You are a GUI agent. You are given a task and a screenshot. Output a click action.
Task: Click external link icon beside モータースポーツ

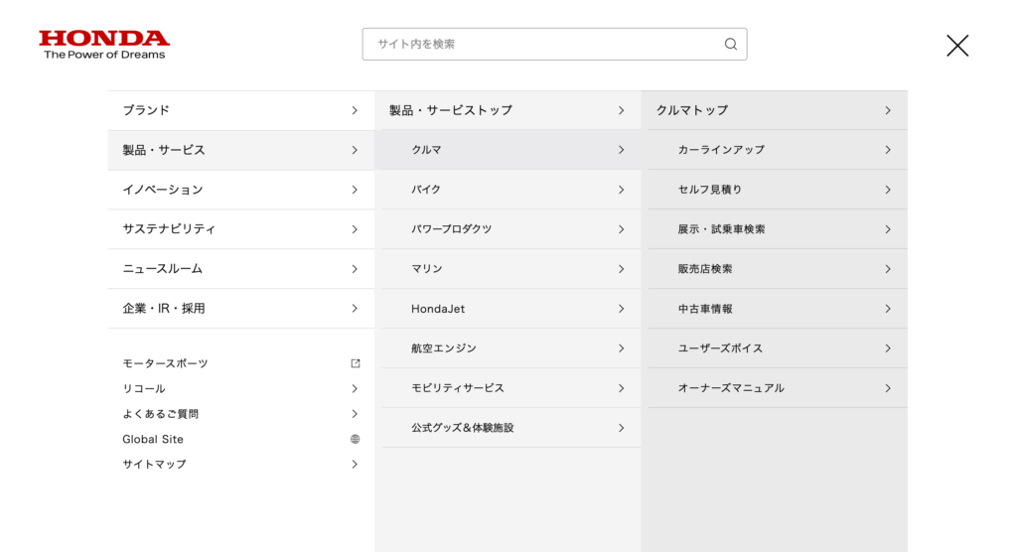pos(355,363)
